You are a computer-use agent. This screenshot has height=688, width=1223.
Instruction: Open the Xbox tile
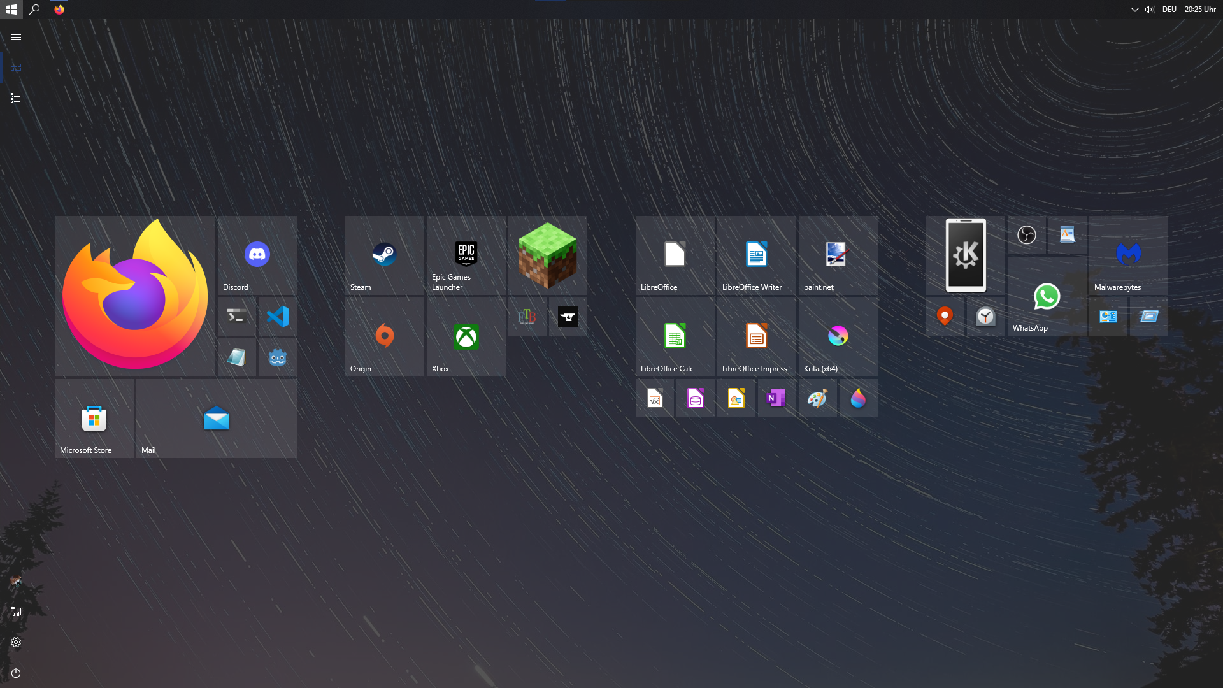coord(466,337)
